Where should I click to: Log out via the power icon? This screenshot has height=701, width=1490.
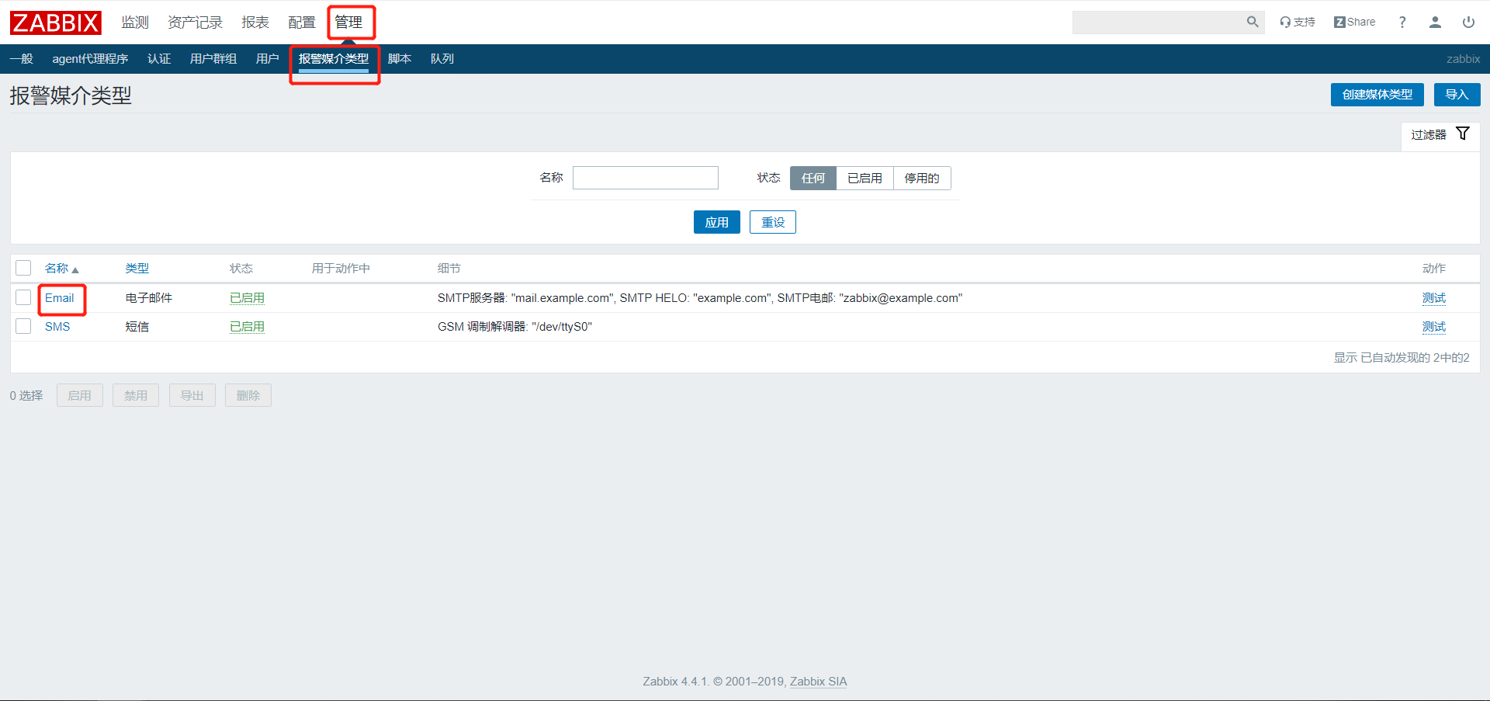tap(1467, 22)
